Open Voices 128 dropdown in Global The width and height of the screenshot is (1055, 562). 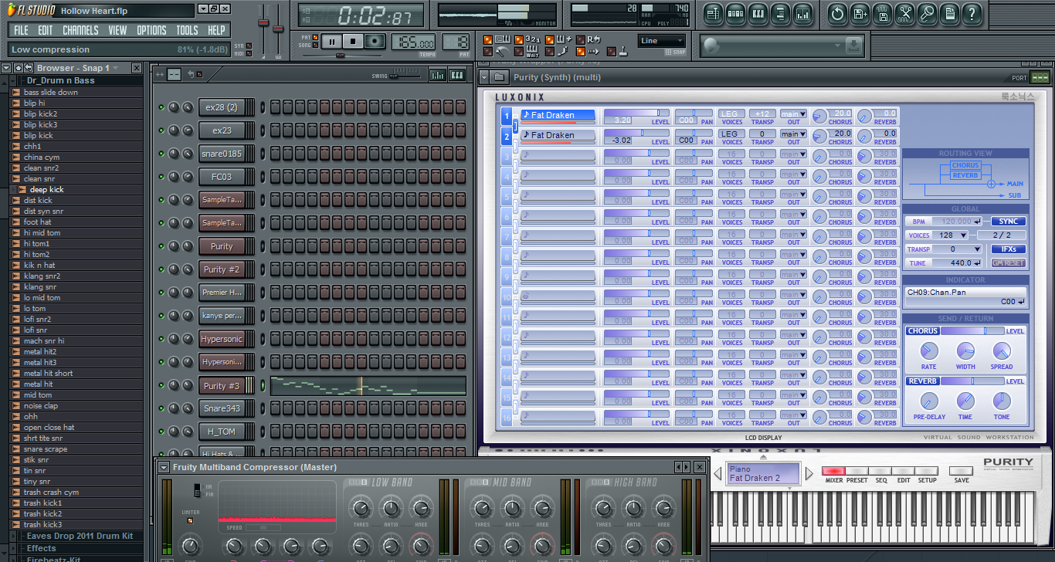952,235
